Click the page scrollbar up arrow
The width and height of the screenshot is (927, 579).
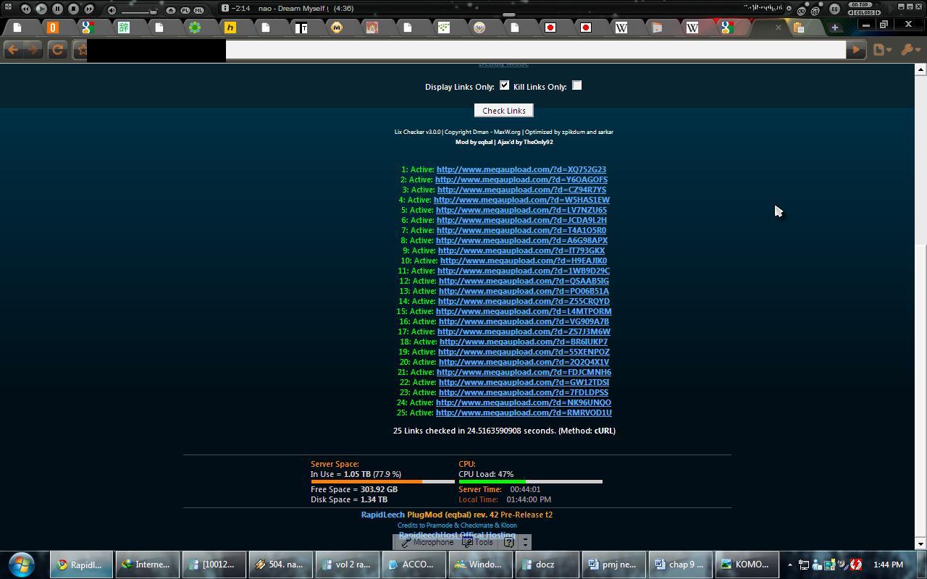pyautogui.click(x=920, y=69)
